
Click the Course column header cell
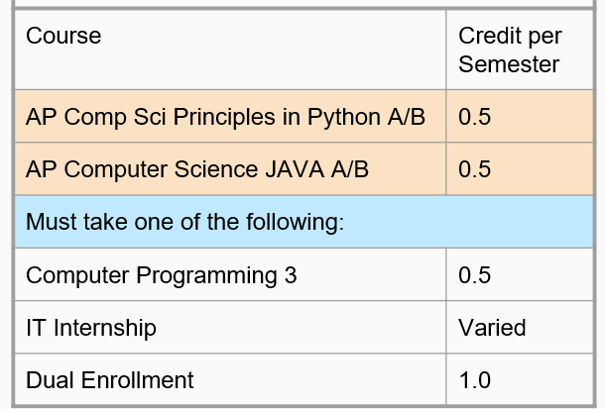click(230, 50)
